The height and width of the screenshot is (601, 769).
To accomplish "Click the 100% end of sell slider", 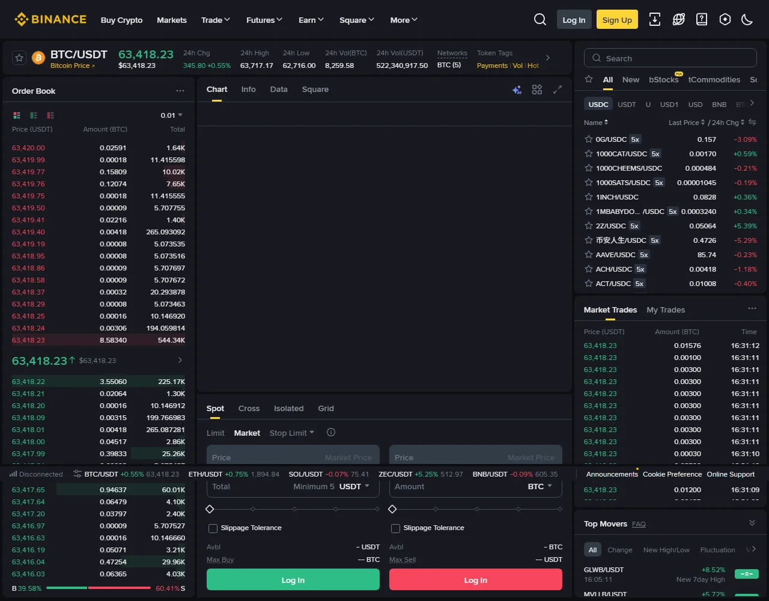I will point(560,509).
